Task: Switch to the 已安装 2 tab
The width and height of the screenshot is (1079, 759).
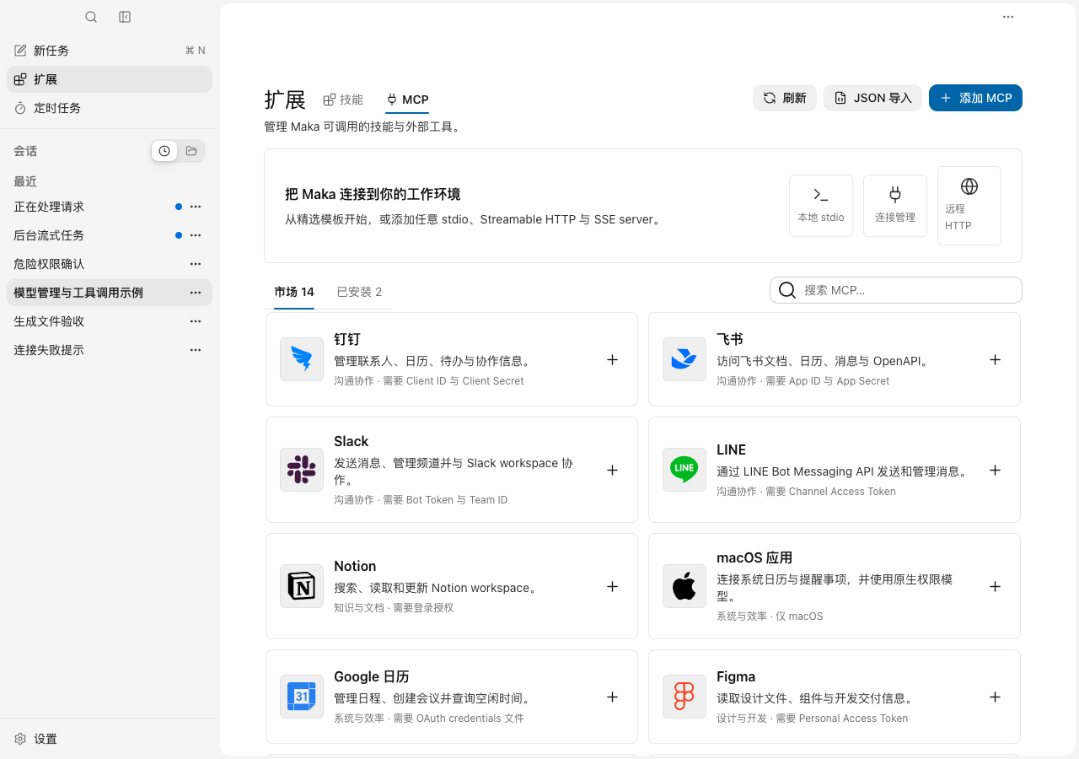Action: point(359,292)
